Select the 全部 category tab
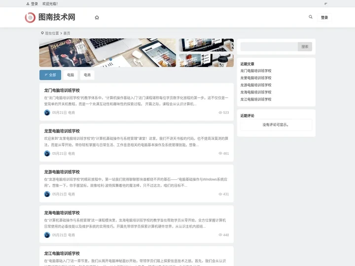The image size is (355, 266). [x=50, y=75]
